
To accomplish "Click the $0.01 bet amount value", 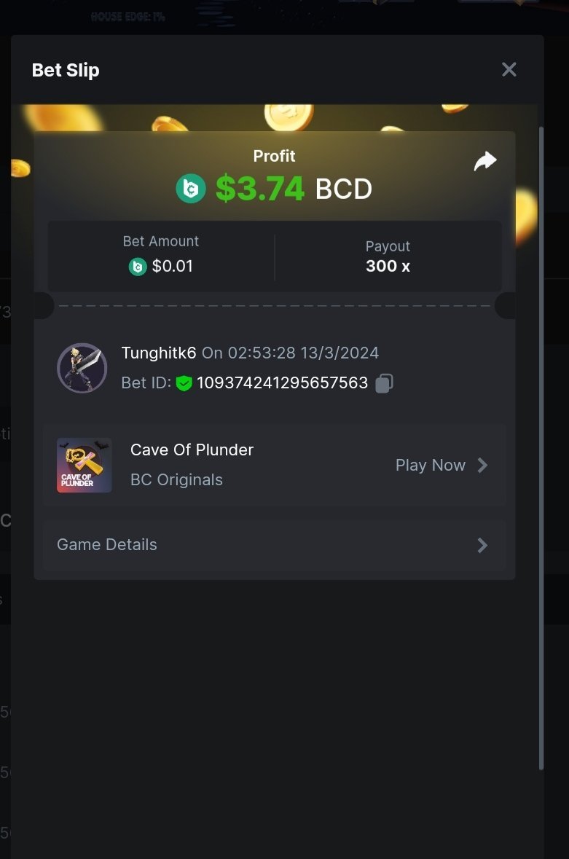I will click(173, 266).
